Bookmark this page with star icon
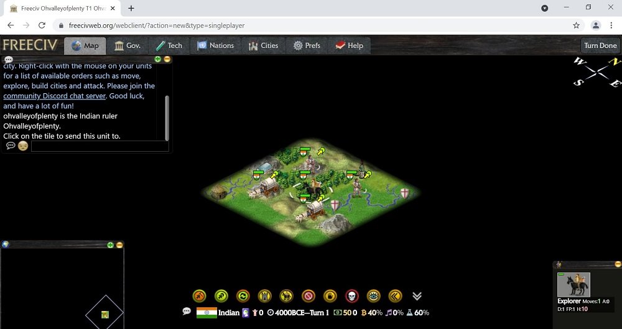 (x=576, y=25)
